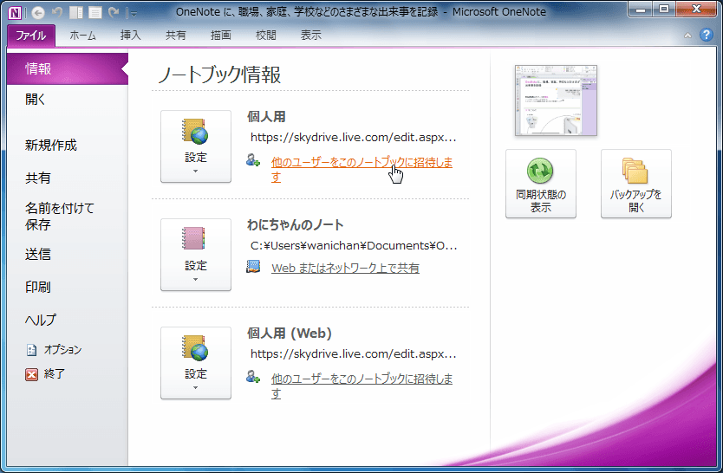723x473 pixels.
Task: Toggle the dock to desktop icon
Action: (76, 12)
